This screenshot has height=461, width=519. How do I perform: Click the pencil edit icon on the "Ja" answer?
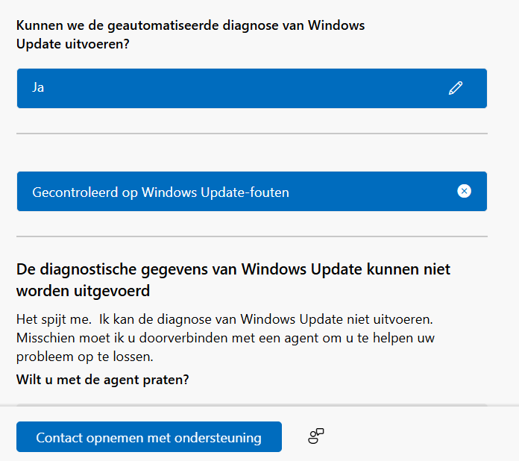coord(456,88)
